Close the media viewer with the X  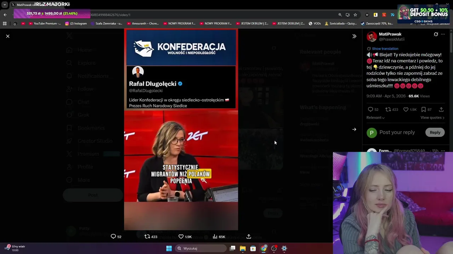click(x=8, y=36)
